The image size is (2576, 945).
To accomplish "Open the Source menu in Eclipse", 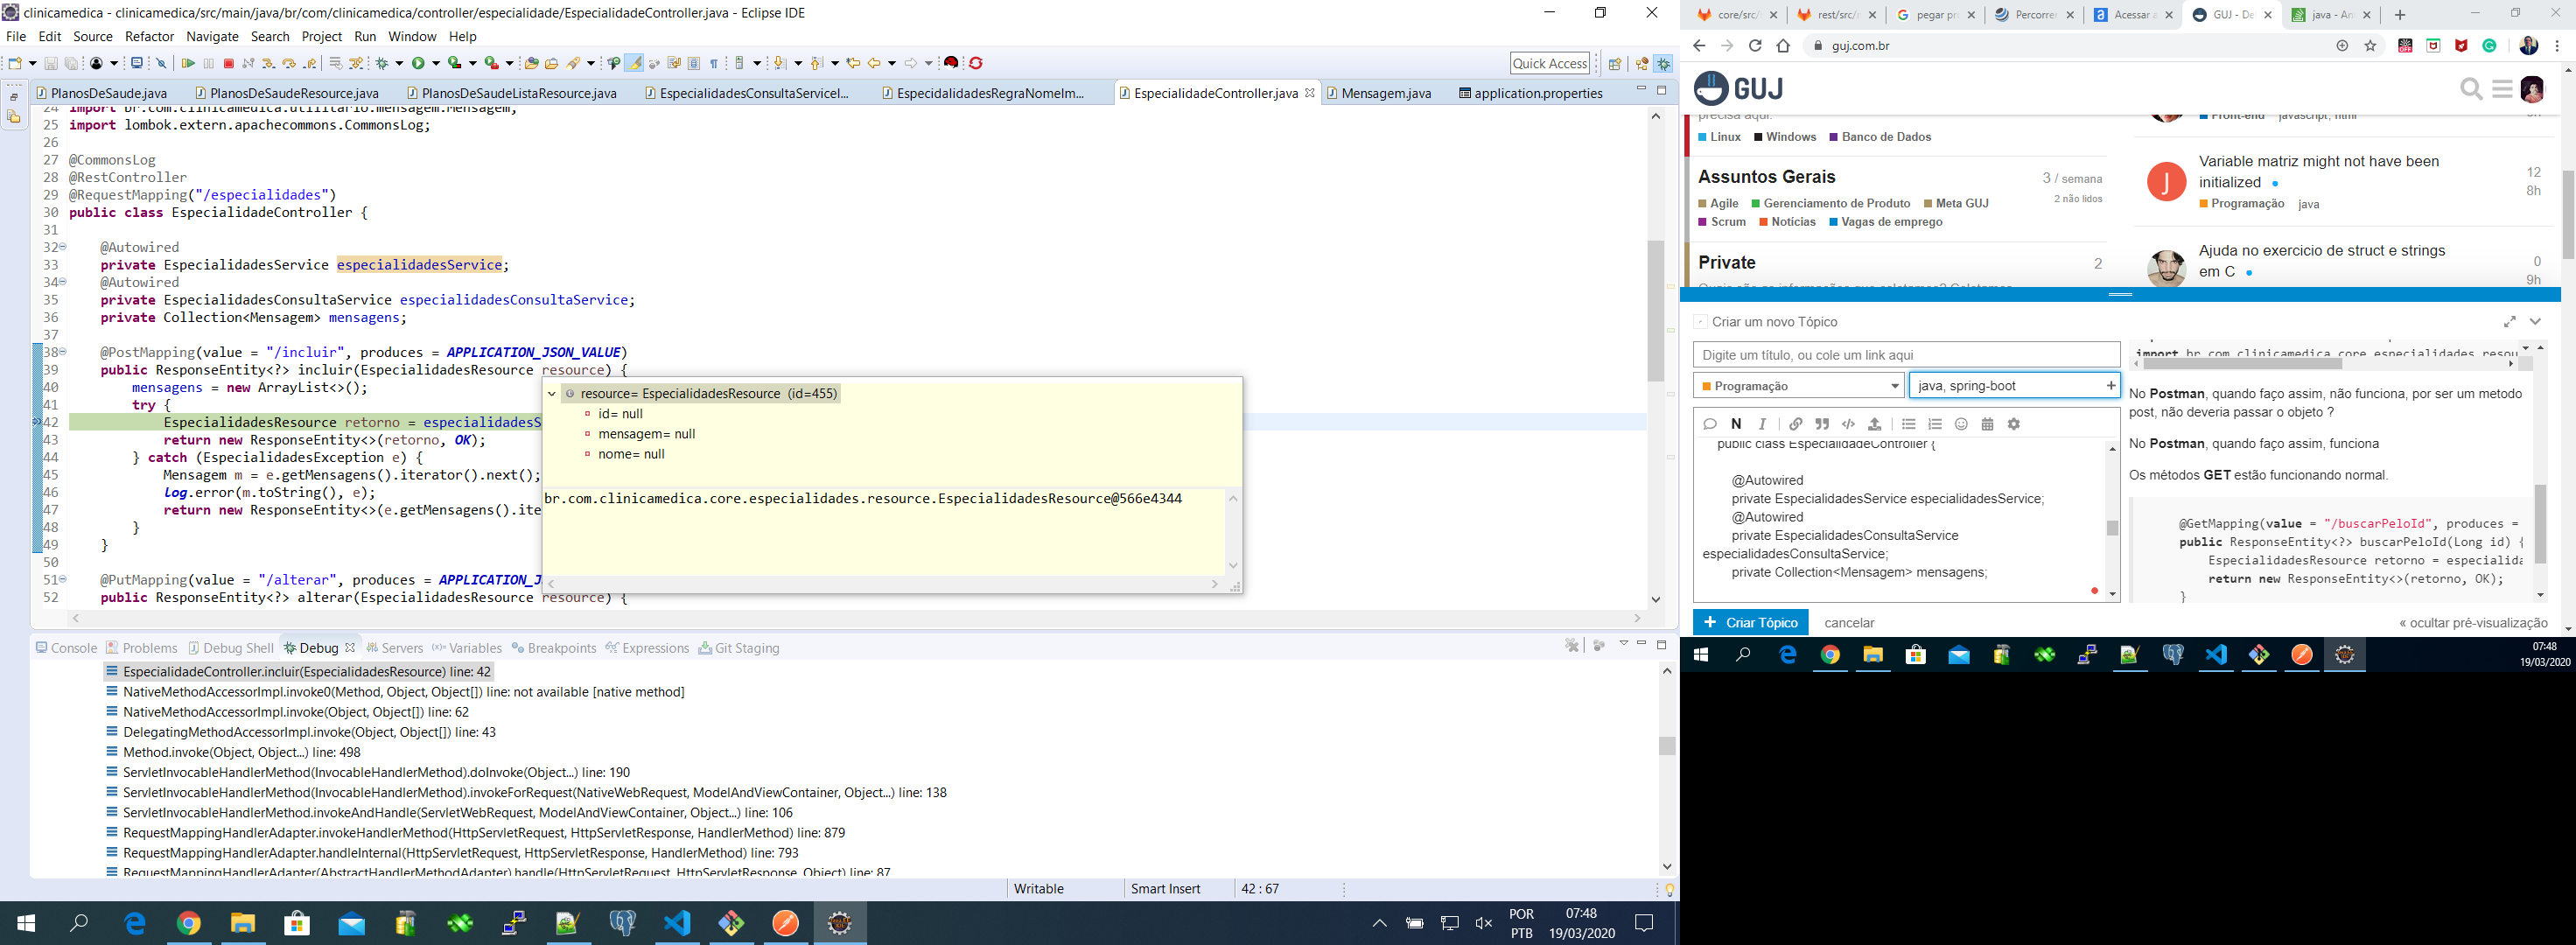I will pyautogui.click(x=93, y=36).
